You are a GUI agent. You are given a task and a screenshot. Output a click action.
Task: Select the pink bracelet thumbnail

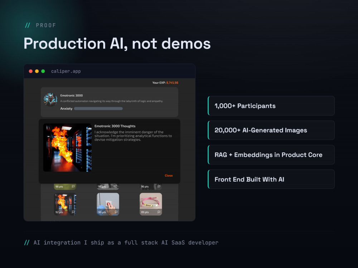tap(151, 204)
